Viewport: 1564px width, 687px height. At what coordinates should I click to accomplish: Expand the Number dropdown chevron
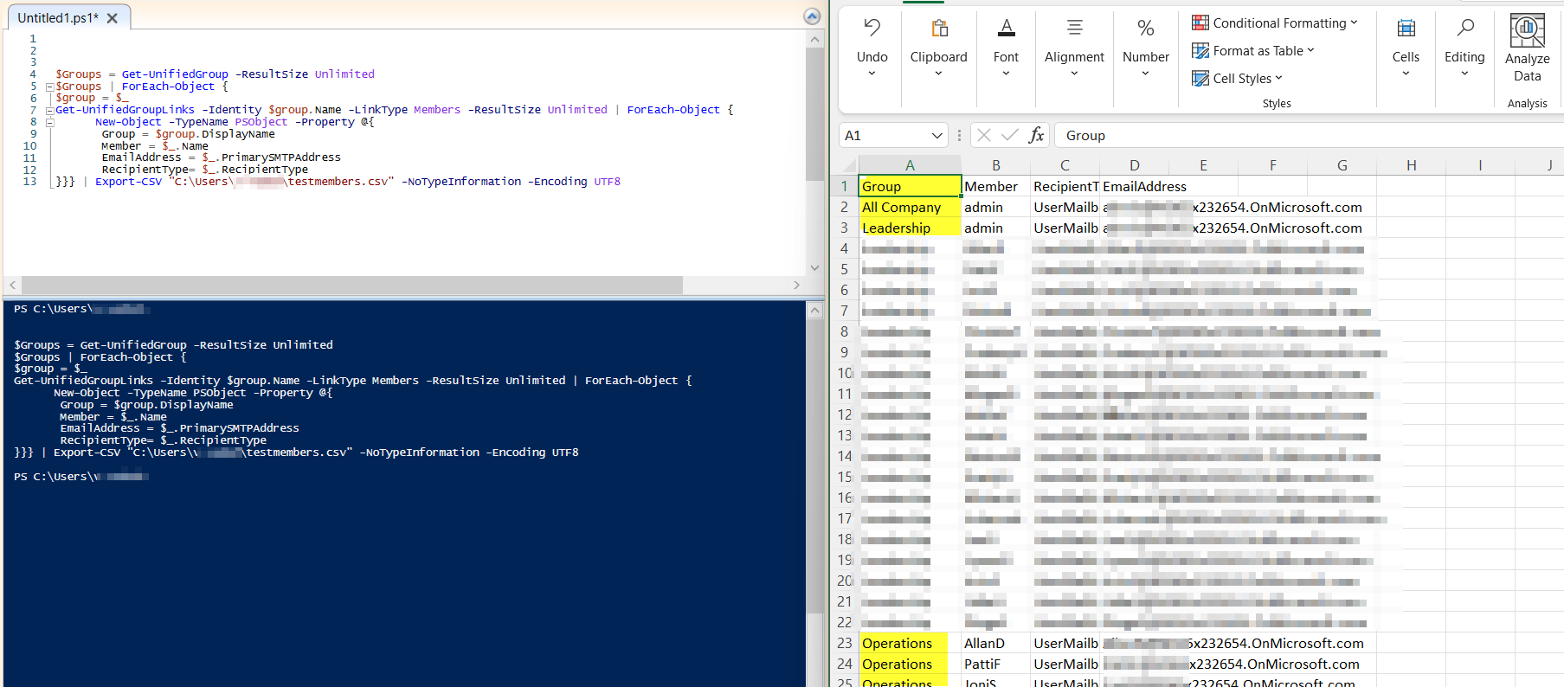point(1146,74)
